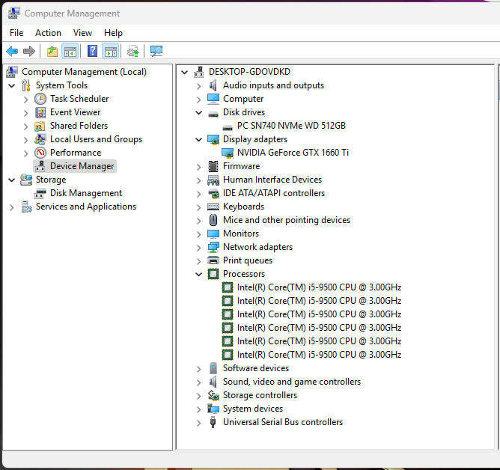Expand the Monitors category

[198, 234]
